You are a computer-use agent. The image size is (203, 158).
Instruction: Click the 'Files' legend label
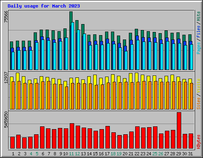click(199, 32)
